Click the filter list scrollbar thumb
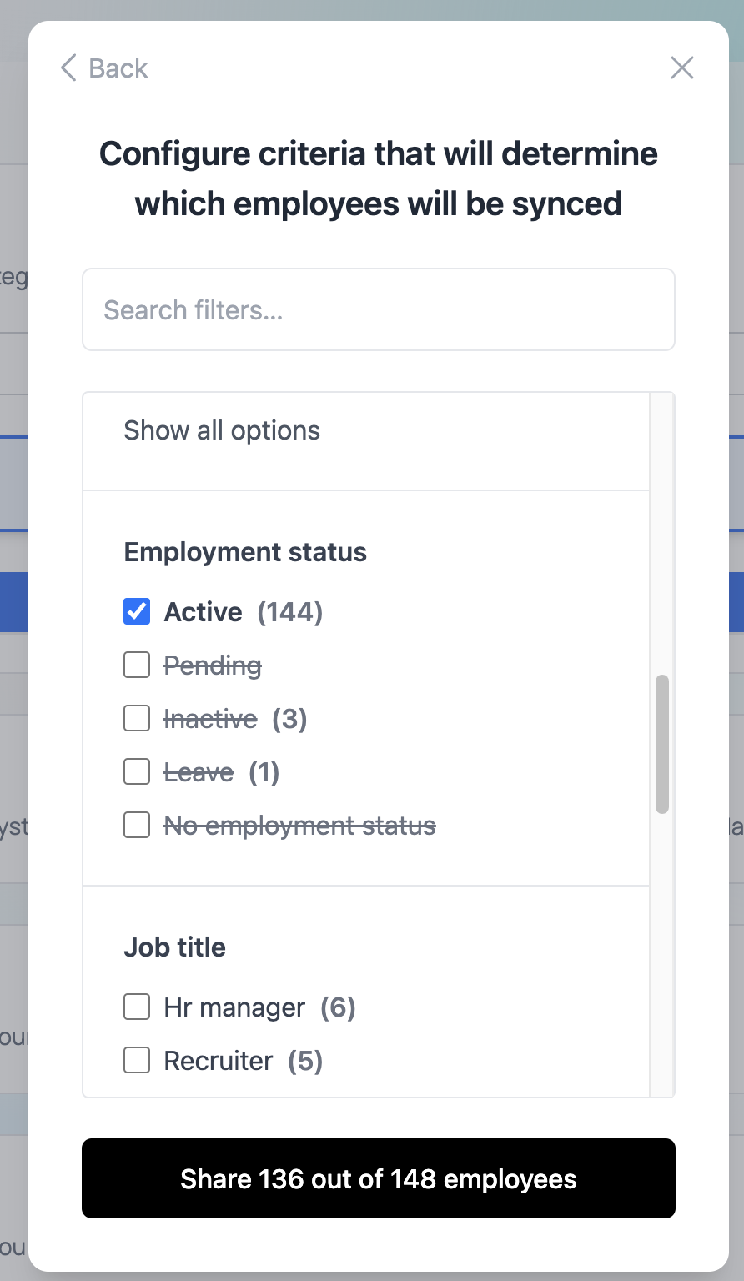The width and height of the screenshot is (744, 1281). pos(662,744)
